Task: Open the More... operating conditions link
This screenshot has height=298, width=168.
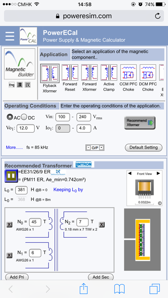Action: [x=15, y=147]
